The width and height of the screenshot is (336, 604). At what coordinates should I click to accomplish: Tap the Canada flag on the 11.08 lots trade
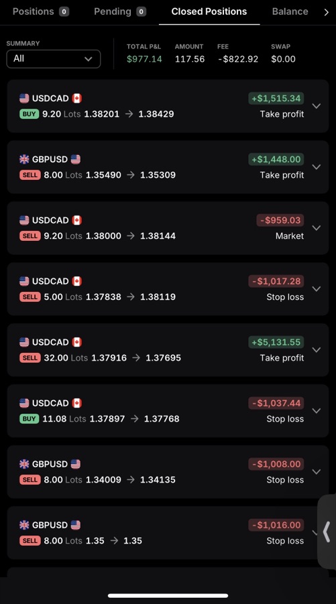coord(77,403)
